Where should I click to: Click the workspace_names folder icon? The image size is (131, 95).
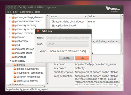click(x=15, y=81)
